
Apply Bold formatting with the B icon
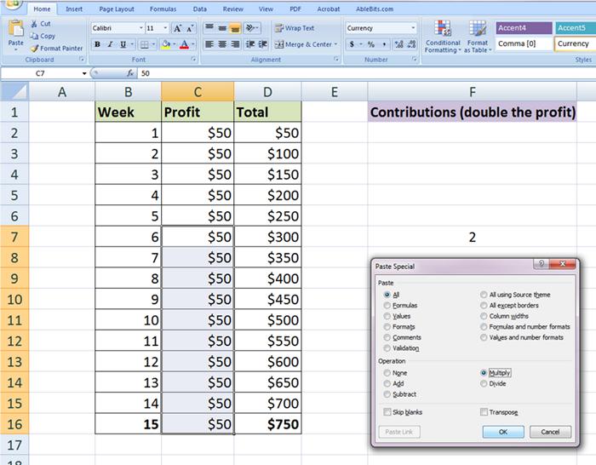pyautogui.click(x=97, y=44)
